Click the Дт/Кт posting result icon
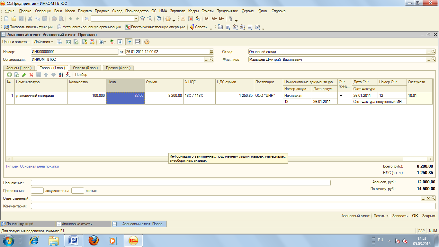This screenshot has height=247, width=439. click(112, 42)
